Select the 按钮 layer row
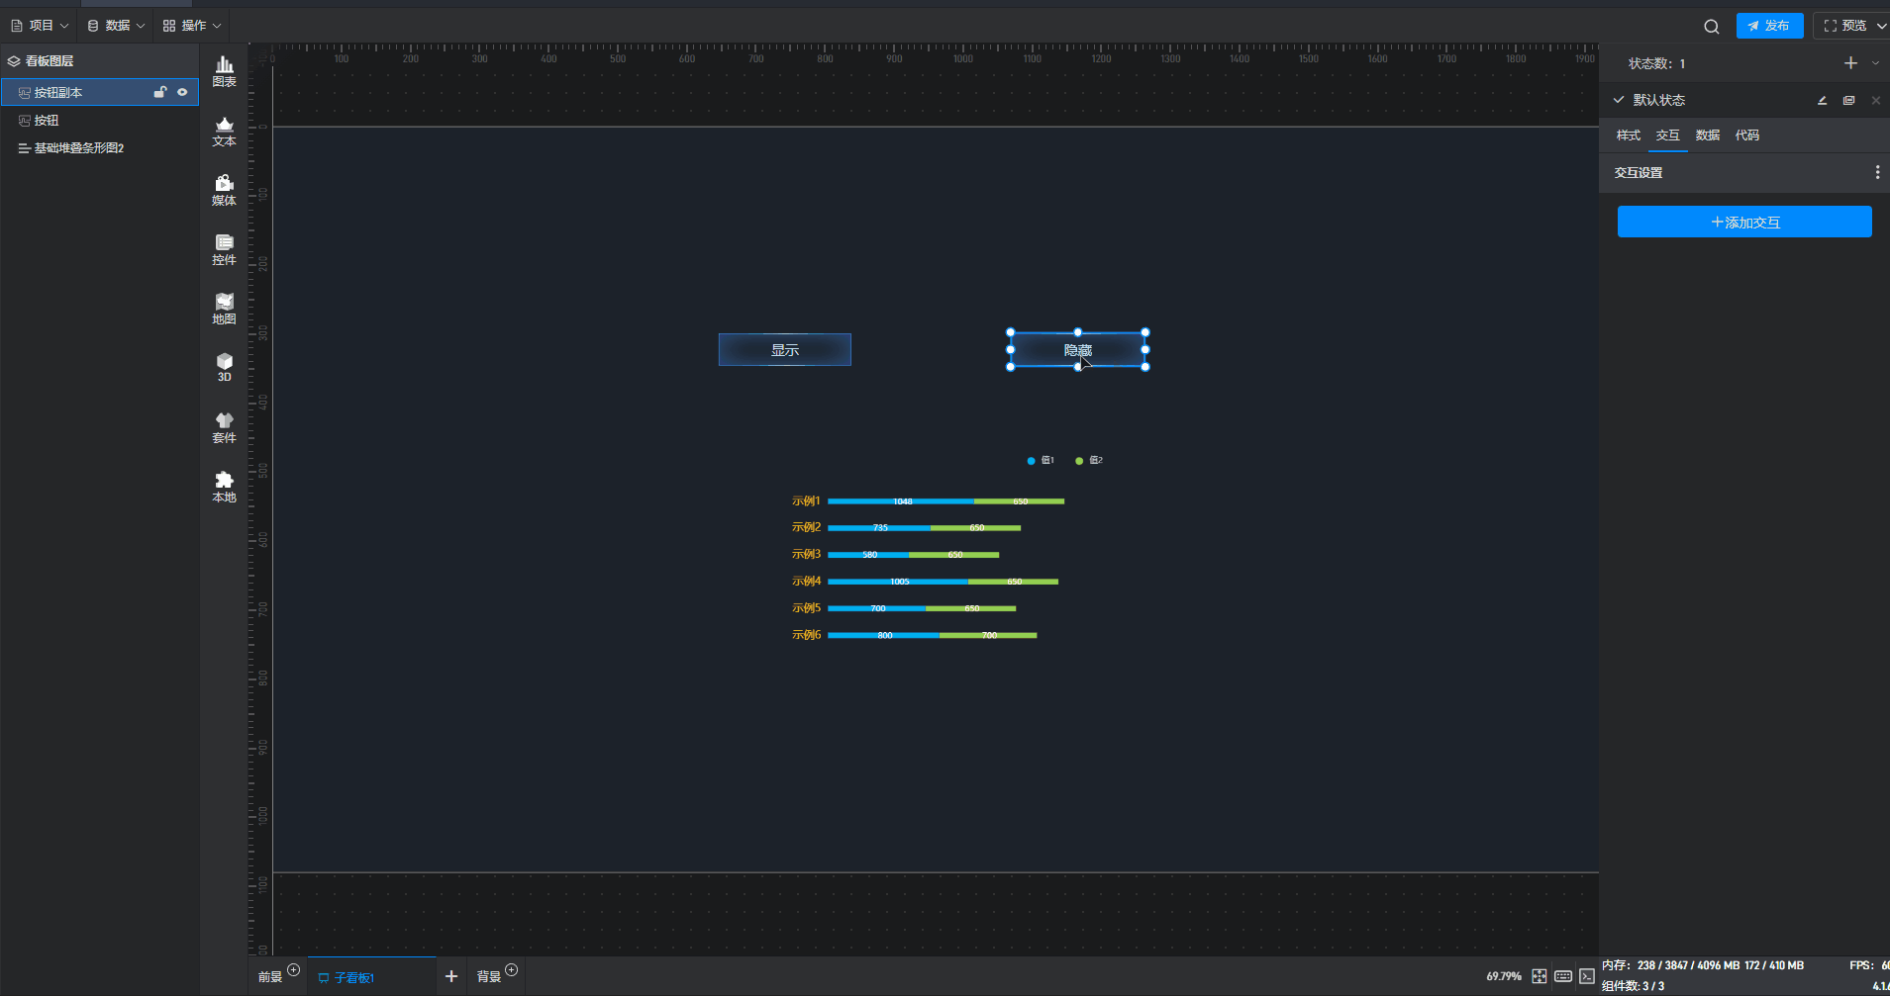 click(100, 120)
